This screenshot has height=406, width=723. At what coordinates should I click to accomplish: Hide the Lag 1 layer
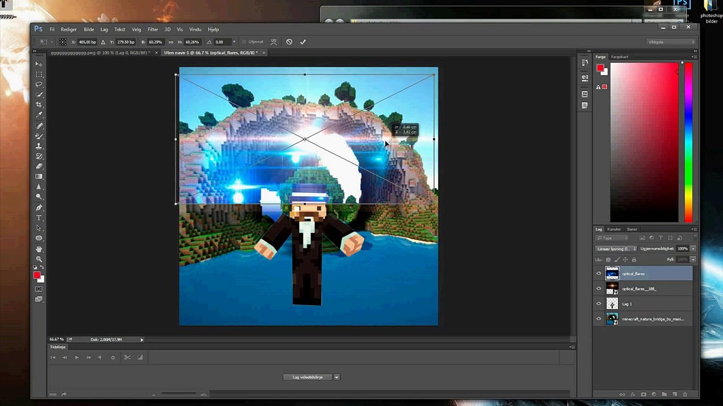(599, 304)
